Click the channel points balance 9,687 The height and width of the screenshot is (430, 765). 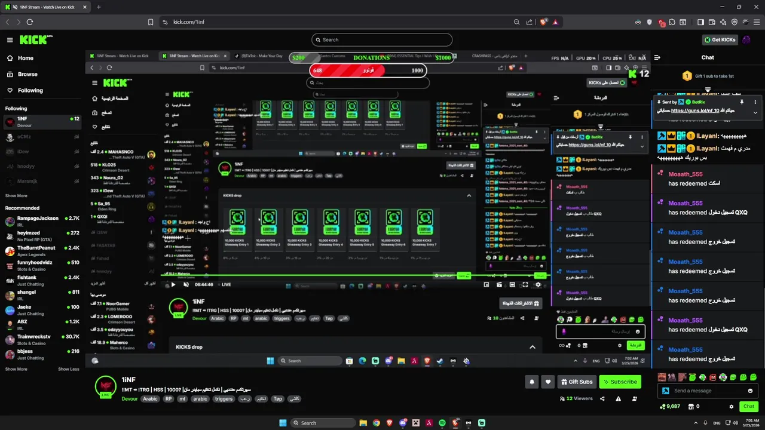click(x=670, y=406)
